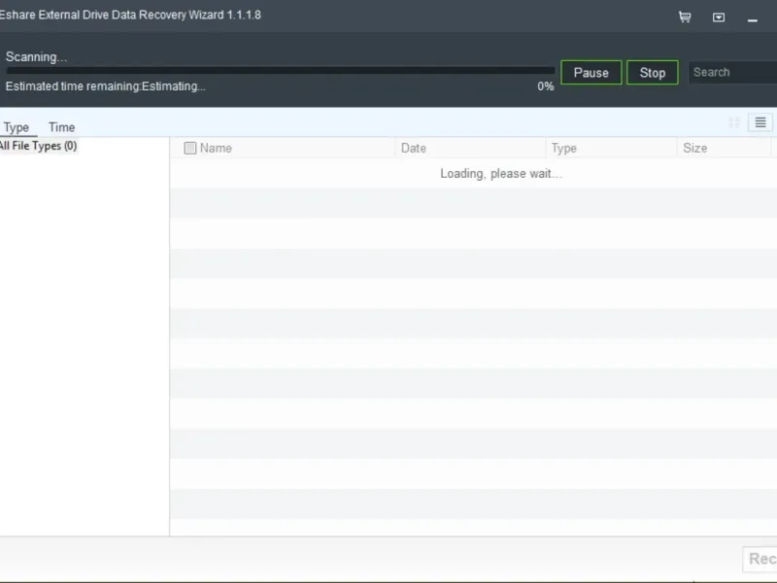
Task: Switch to thumbnail grid view icon
Action: tap(734, 122)
